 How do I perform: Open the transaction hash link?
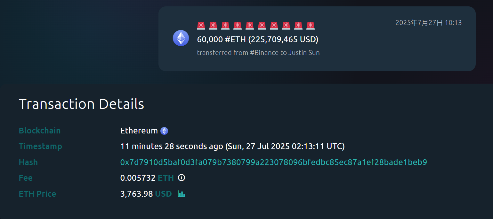(273, 162)
